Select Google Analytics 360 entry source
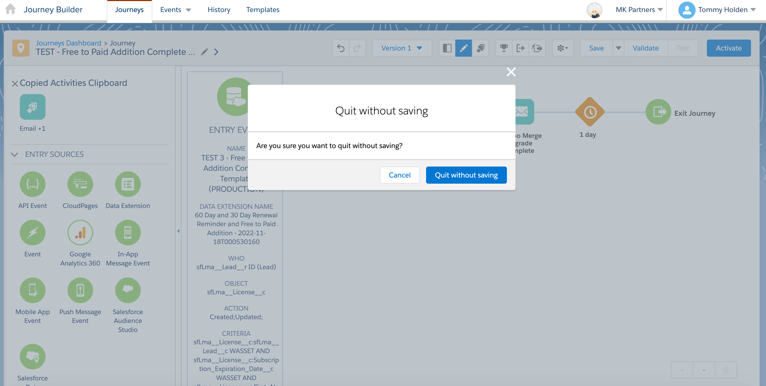766x386 pixels. (x=80, y=243)
